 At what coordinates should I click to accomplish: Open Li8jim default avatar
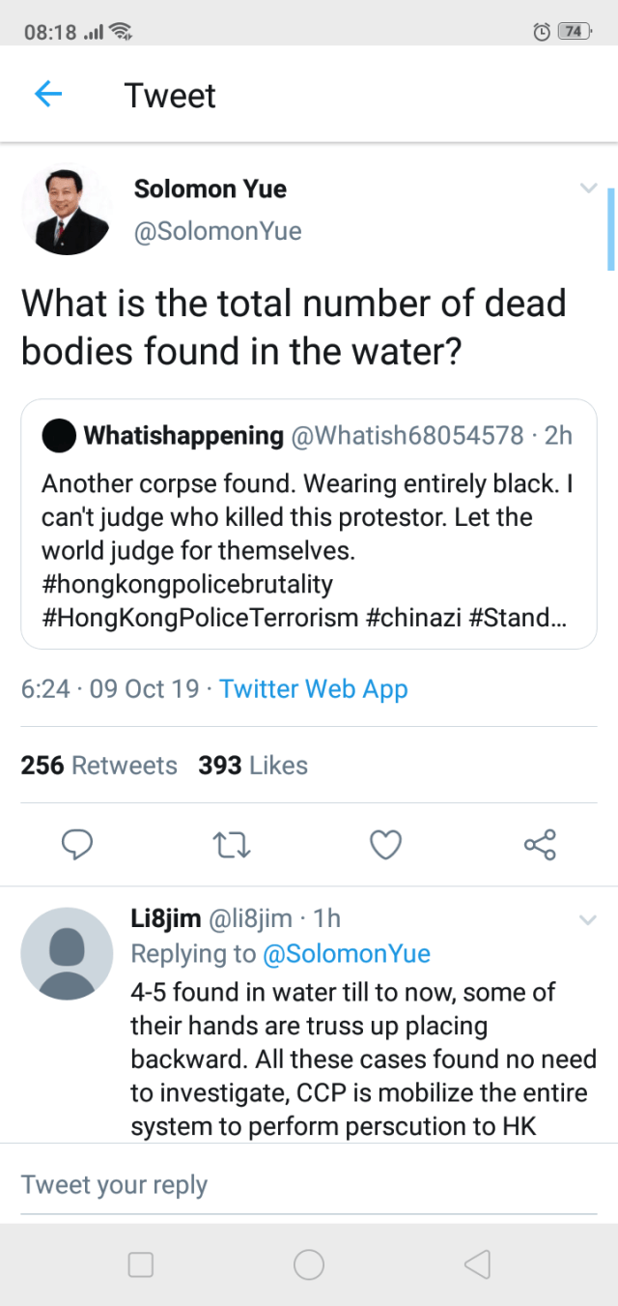coord(66,952)
